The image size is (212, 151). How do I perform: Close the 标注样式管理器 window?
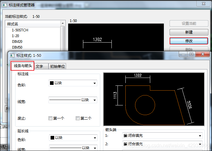204,4
